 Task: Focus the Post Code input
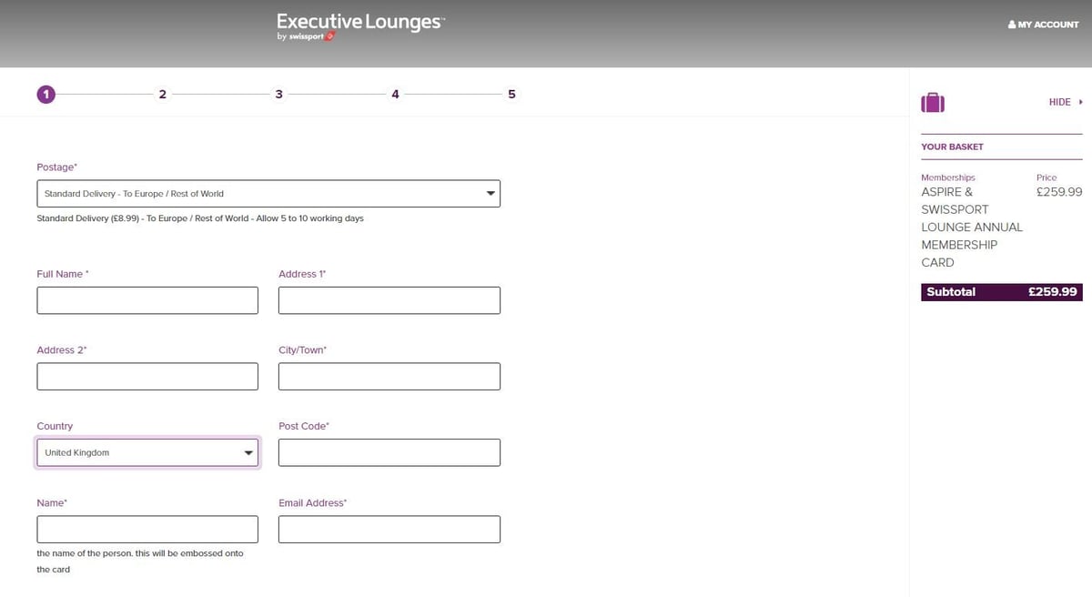389,452
